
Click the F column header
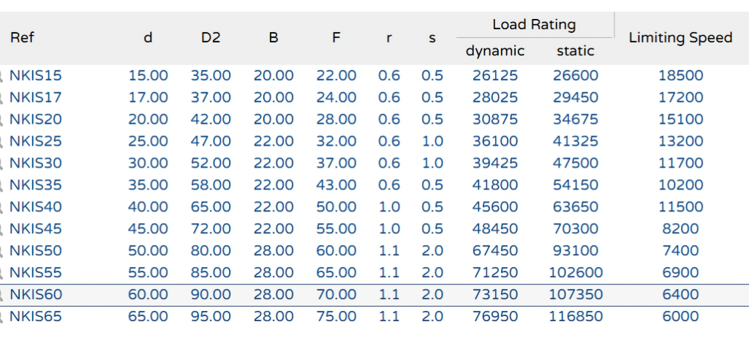coord(336,37)
